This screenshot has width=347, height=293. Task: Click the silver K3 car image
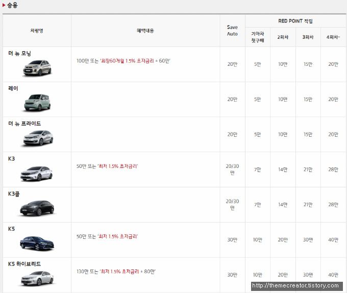pos(37,173)
